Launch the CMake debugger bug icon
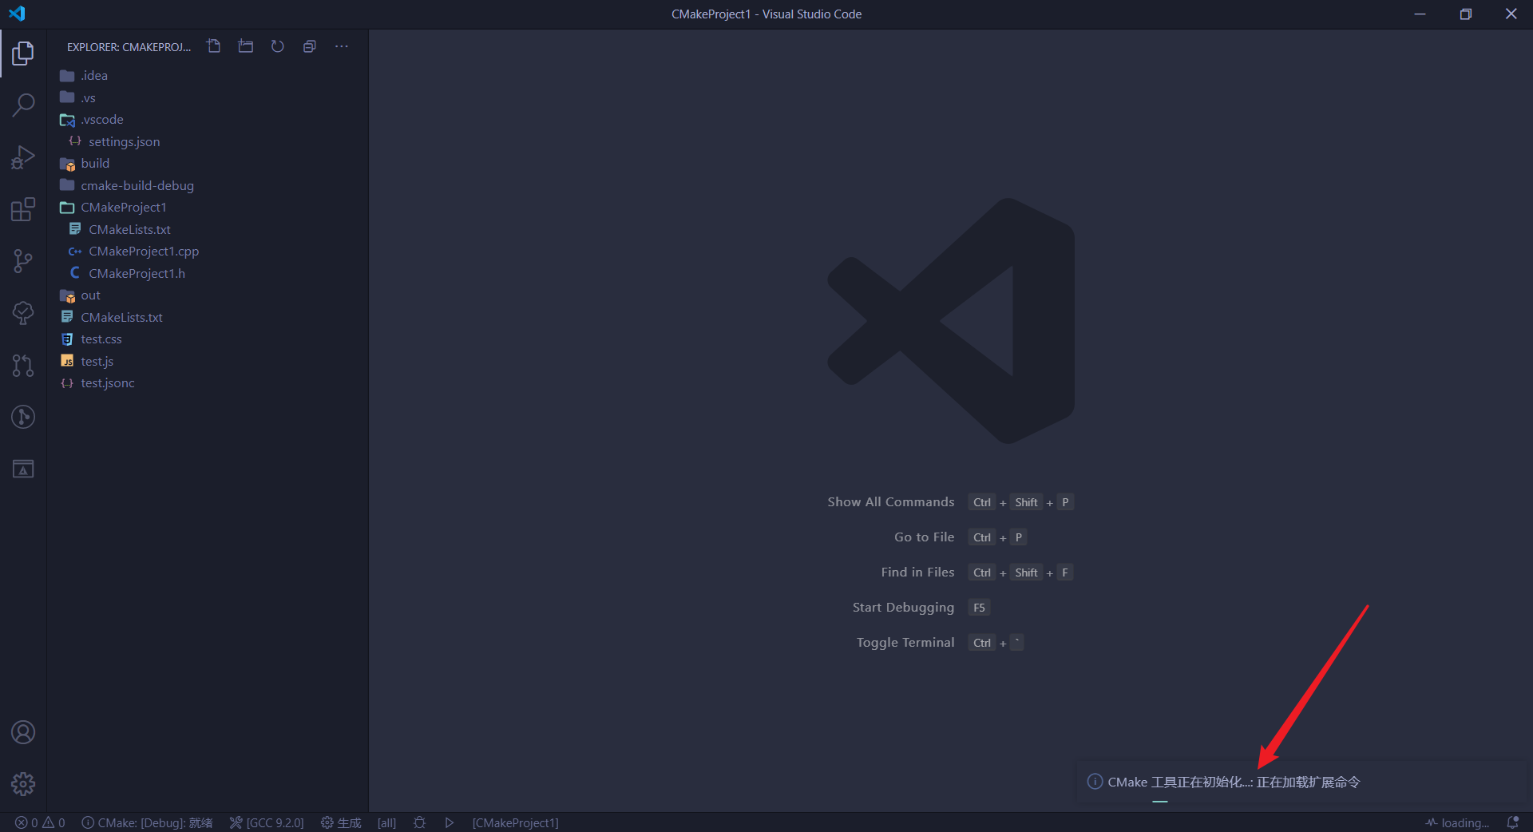This screenshot has width=1533, height=832. [x=420, y=822]
